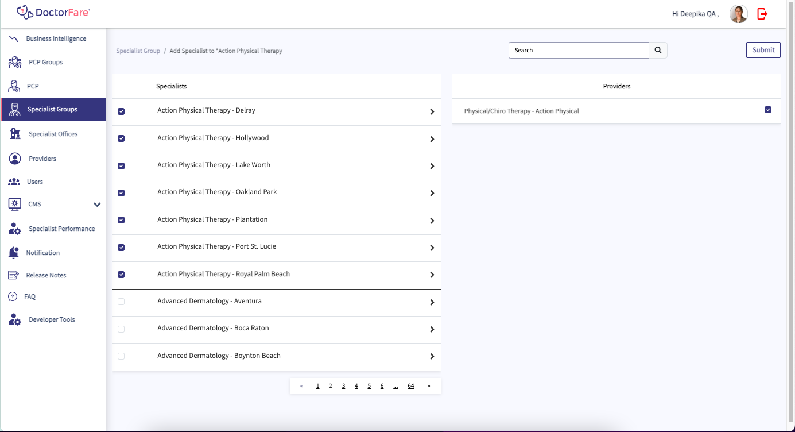The image size is (795, 432).
Task: Toggle Action Physical Therapy - Royal Palm Beach checkbox
Action: pos(121,275)
